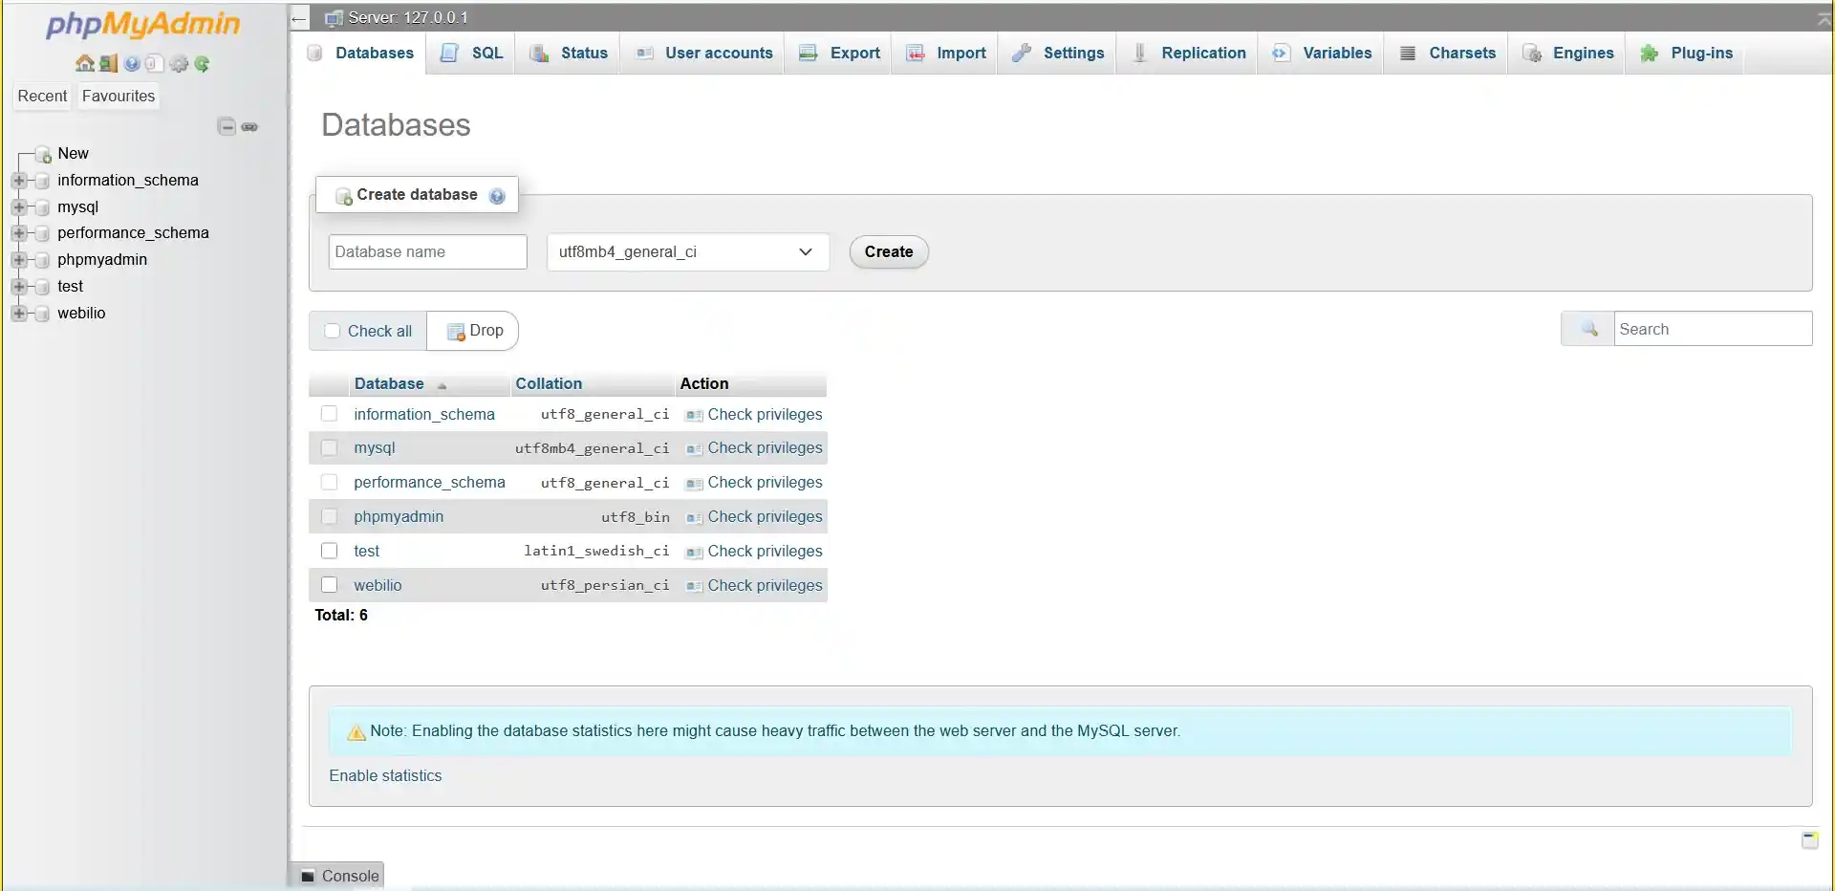Open the User accounts tab
The height and width of the screenshot is (891, 1835).
(703, 54)
